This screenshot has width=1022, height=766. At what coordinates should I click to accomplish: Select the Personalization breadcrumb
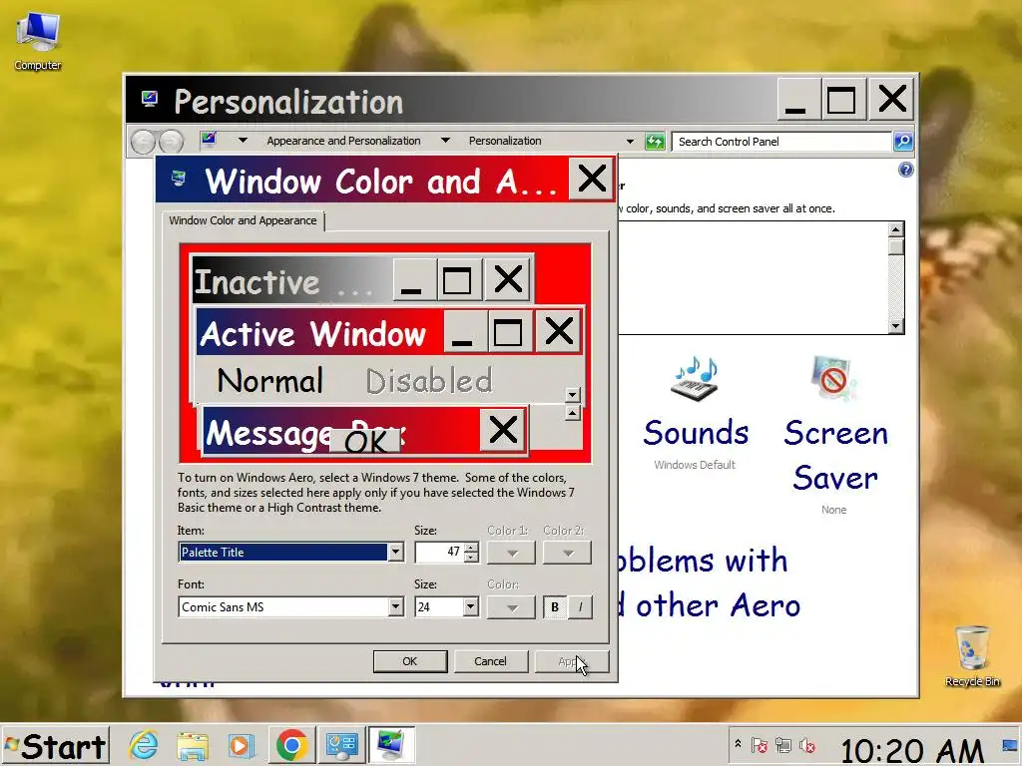505,141
